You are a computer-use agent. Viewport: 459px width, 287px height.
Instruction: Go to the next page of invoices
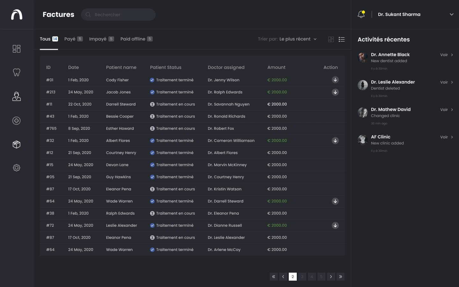coord(331,277)
